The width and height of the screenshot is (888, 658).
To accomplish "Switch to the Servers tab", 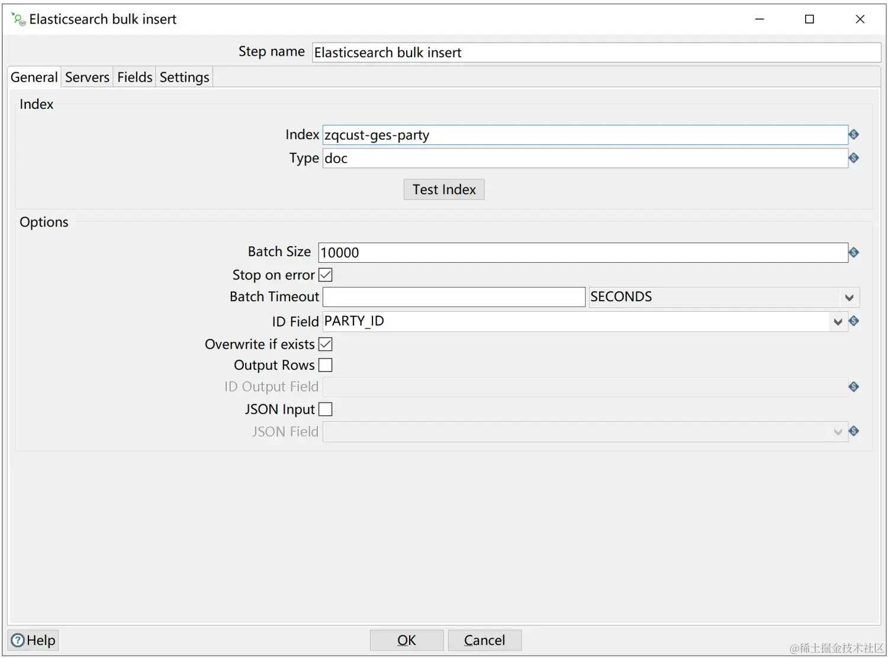I will [x=87, y=77].
